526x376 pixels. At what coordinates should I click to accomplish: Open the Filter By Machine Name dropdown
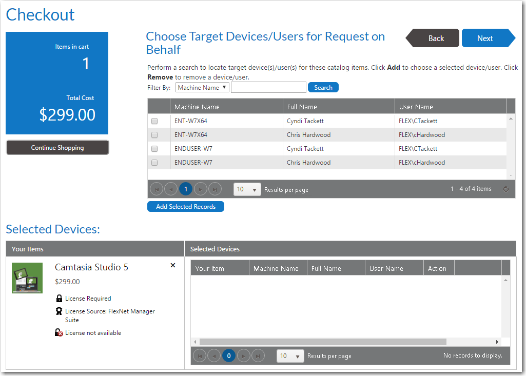(202, 88)
